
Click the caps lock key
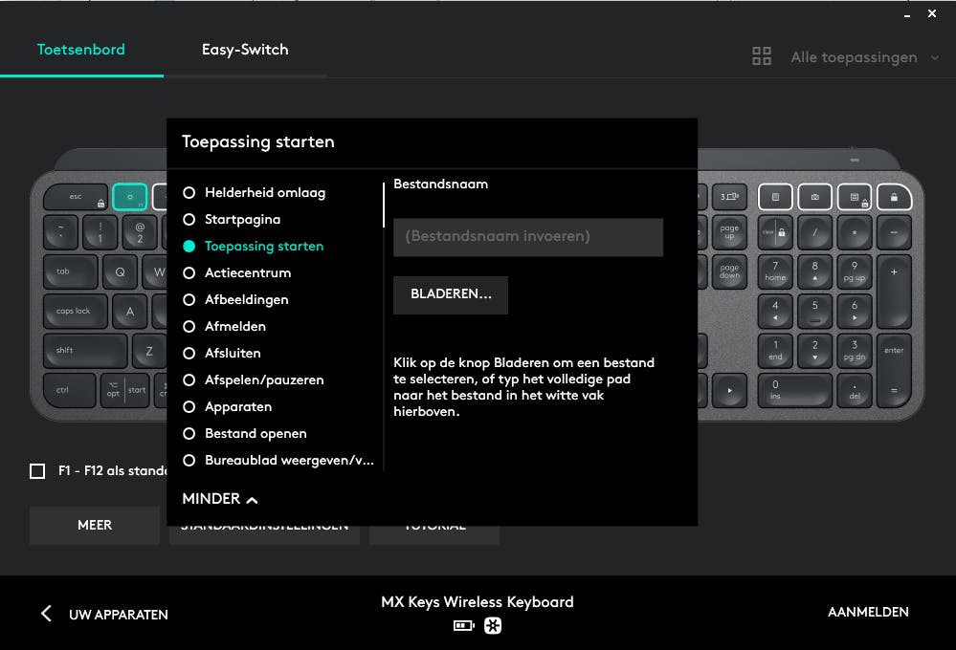(76, 311)
